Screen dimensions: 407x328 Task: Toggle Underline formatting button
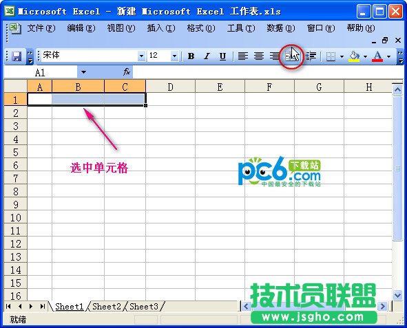click(x=222, y=56)
